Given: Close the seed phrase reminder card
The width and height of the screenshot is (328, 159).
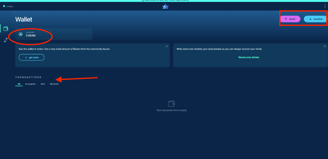Looking at the screenshot, I should click(x=325, y=46).
